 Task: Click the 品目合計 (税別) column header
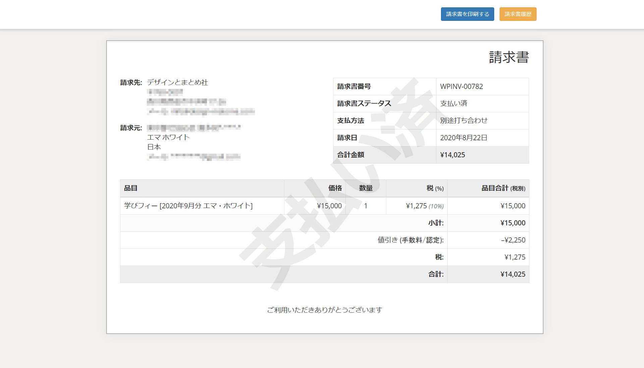503,188
